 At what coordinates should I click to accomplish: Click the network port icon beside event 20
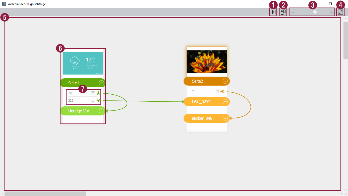[93, 93]
